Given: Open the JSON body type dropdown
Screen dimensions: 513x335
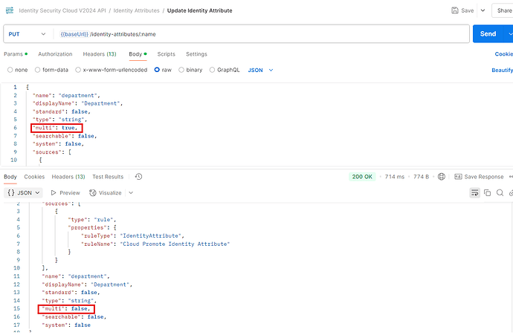Looking at the screenshot, I should pyautogui.click(x=260, y=70).
